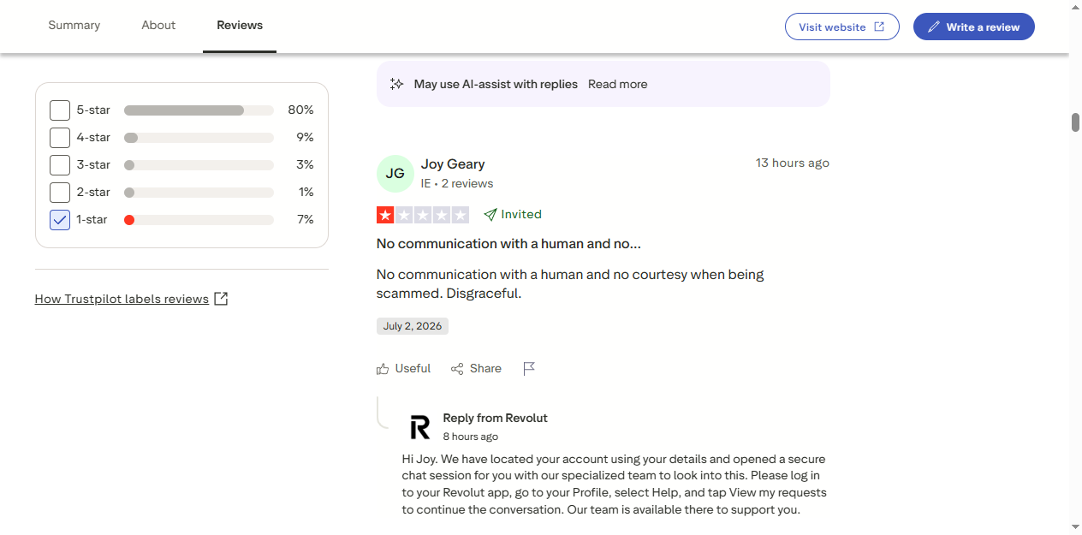Open the Summary tab
The width and height of the screenshot is (1082, 535).
[x=74, y=26]
